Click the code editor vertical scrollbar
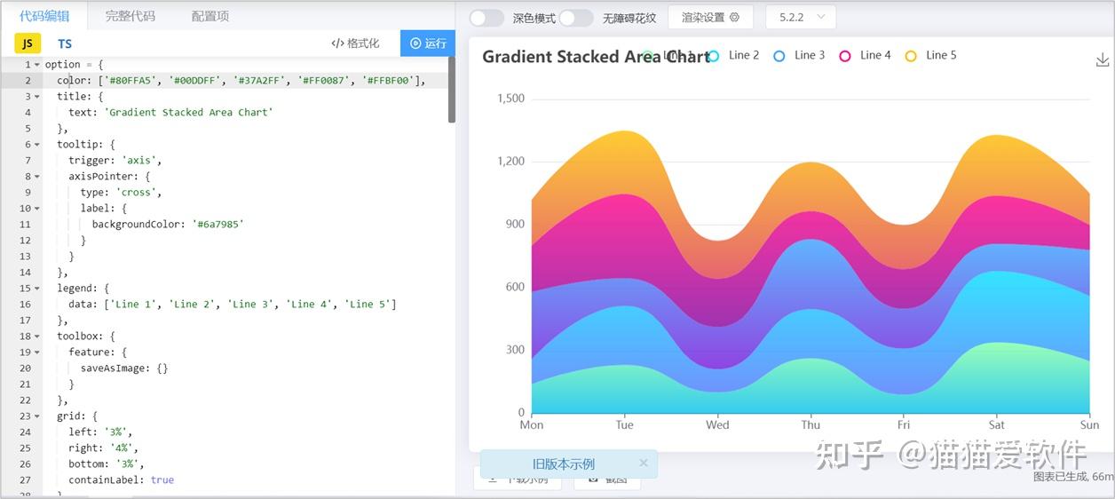 coord(452,89)
